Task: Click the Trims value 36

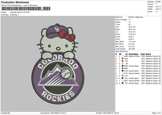Action: (x=129, y=24)
